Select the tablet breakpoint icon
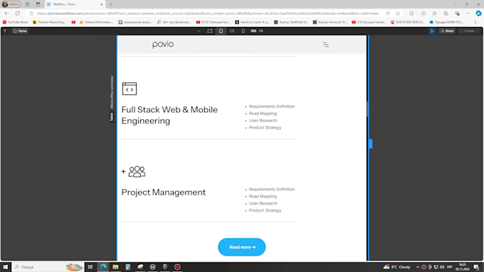 221,31
